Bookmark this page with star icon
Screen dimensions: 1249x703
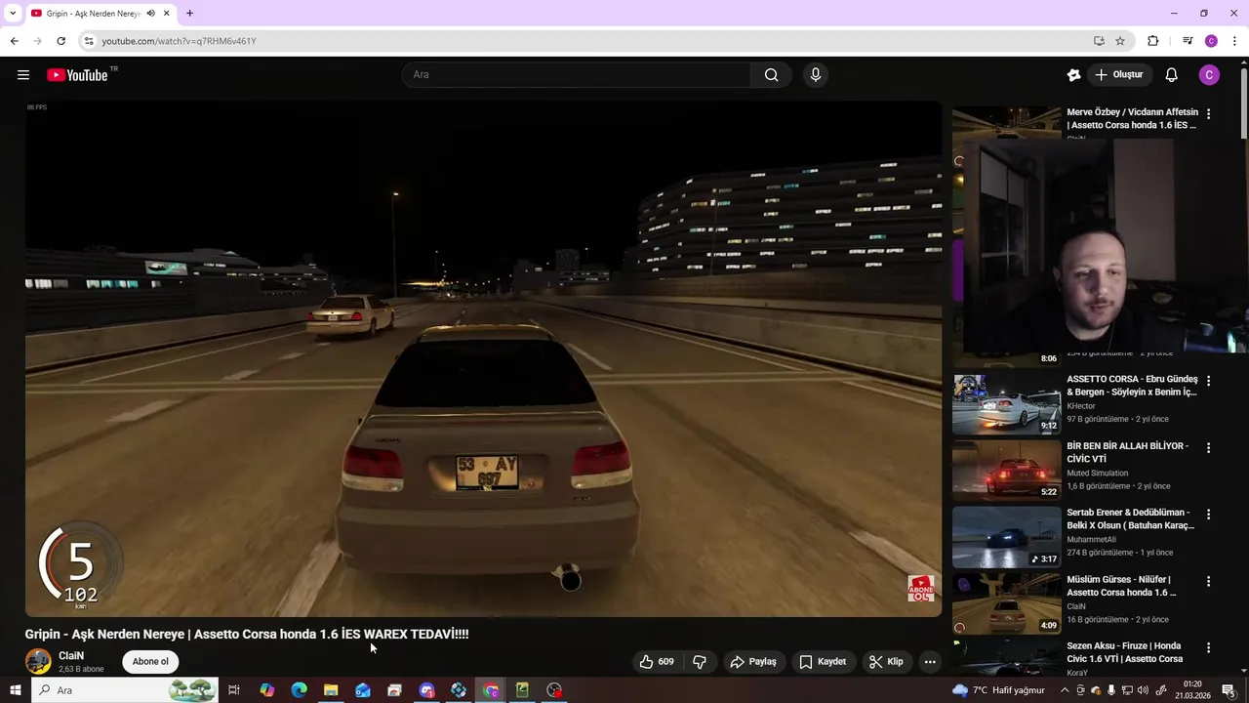[x=1120, y=41]
